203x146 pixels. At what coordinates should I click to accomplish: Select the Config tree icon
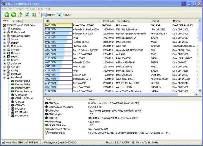point(8,70)
